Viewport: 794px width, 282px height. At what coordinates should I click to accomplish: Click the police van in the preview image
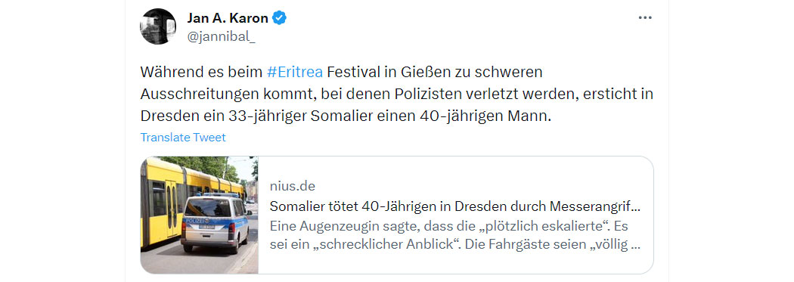coord(216,222)
